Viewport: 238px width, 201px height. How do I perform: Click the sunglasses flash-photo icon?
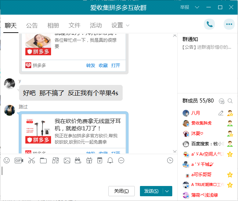pyautogui.click(x=78, y=160)
